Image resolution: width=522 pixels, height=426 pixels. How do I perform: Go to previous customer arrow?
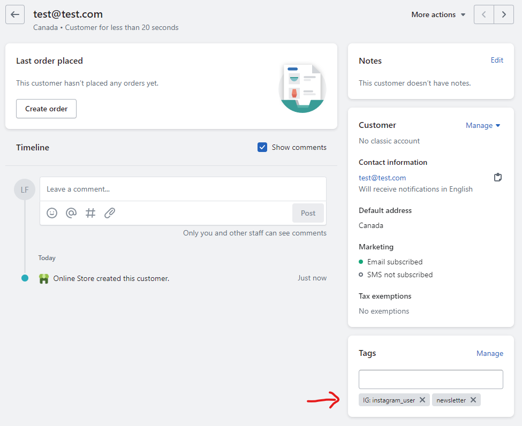click(484, 14)
